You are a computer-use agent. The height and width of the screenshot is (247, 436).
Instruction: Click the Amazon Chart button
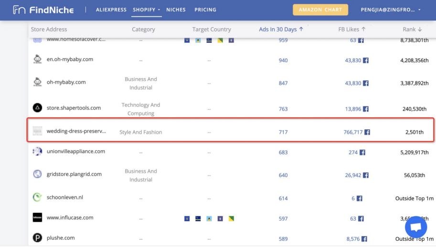point(320,10)
